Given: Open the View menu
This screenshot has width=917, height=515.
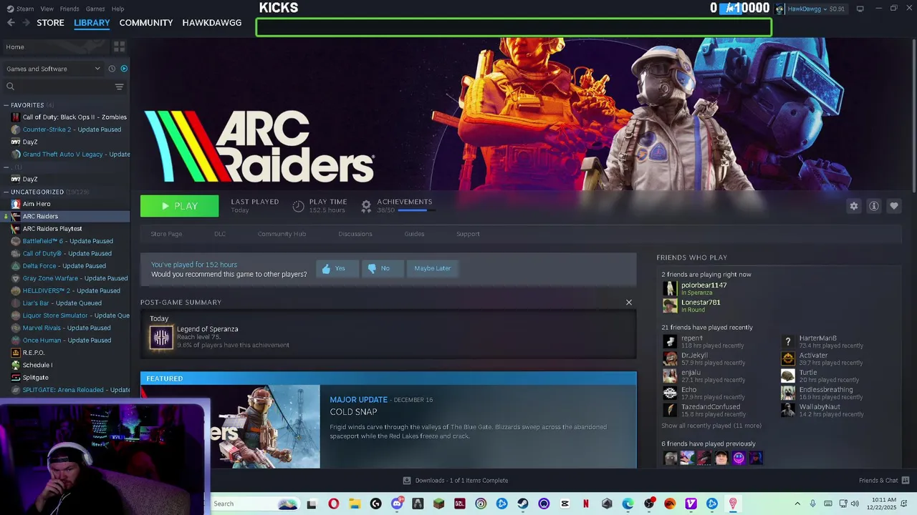Looking at the screenshot, I should [x=47, y=9].
